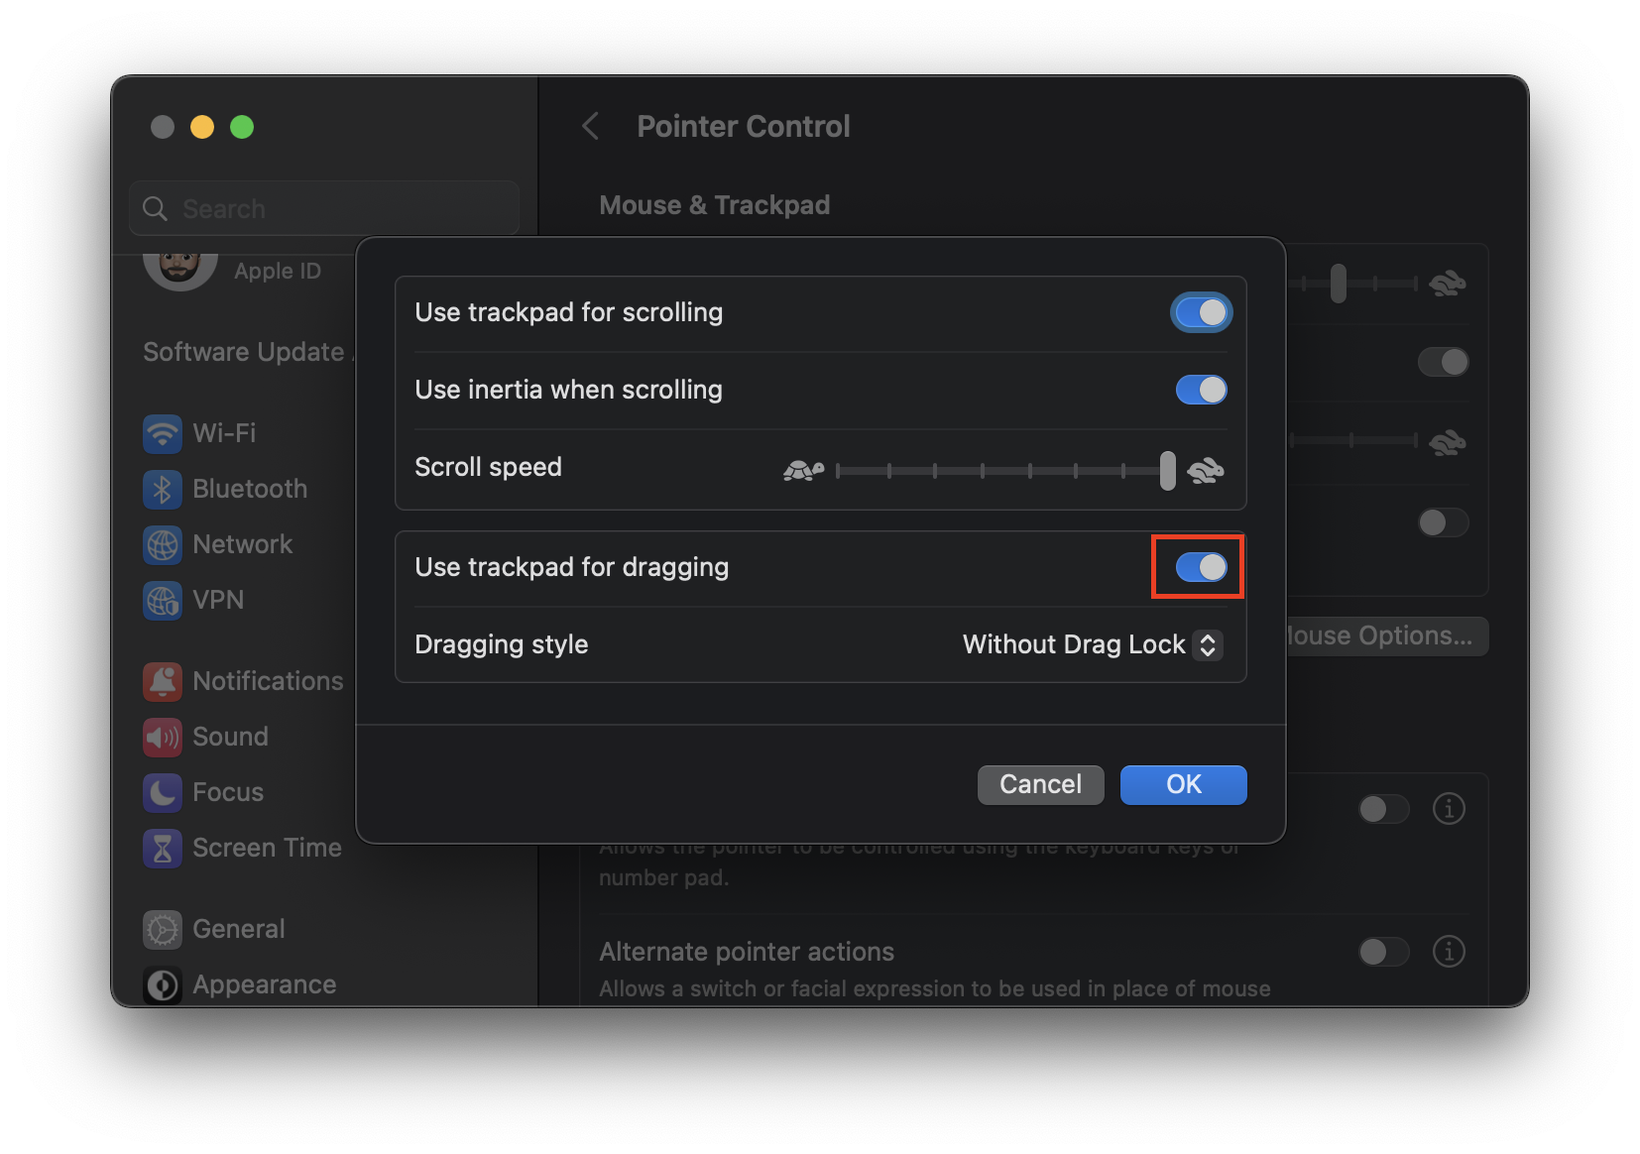
Task: Disable Use trackpad for scrolling
Action: click(1201, 312)
